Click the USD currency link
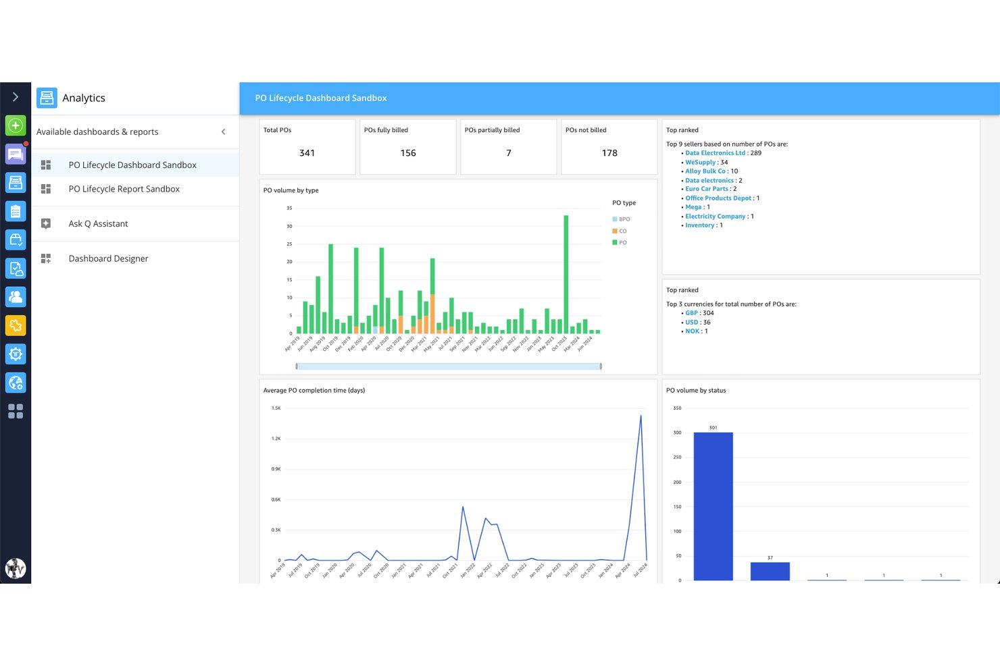The width and height of the screenshot is (1000, 666). (x=692, y=323)
